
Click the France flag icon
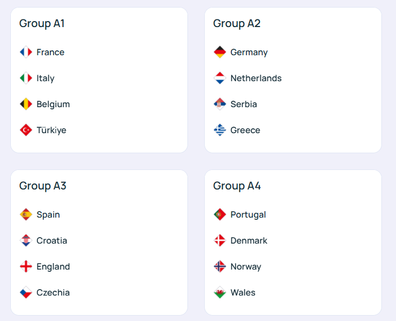point(26,52)
